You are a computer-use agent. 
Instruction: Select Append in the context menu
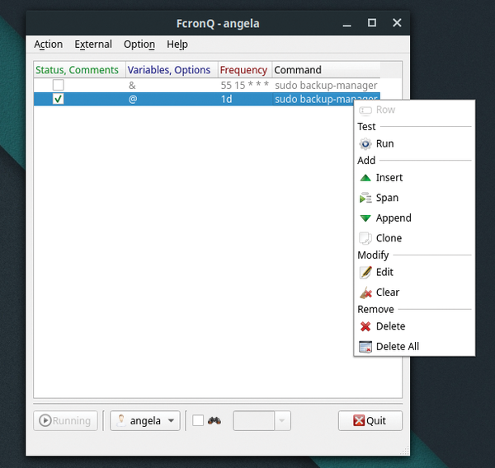coord(414,218)
